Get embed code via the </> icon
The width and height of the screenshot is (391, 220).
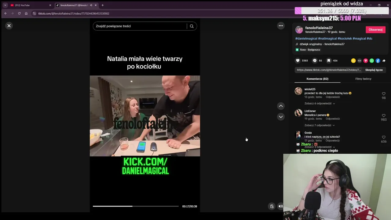[360, 61]
